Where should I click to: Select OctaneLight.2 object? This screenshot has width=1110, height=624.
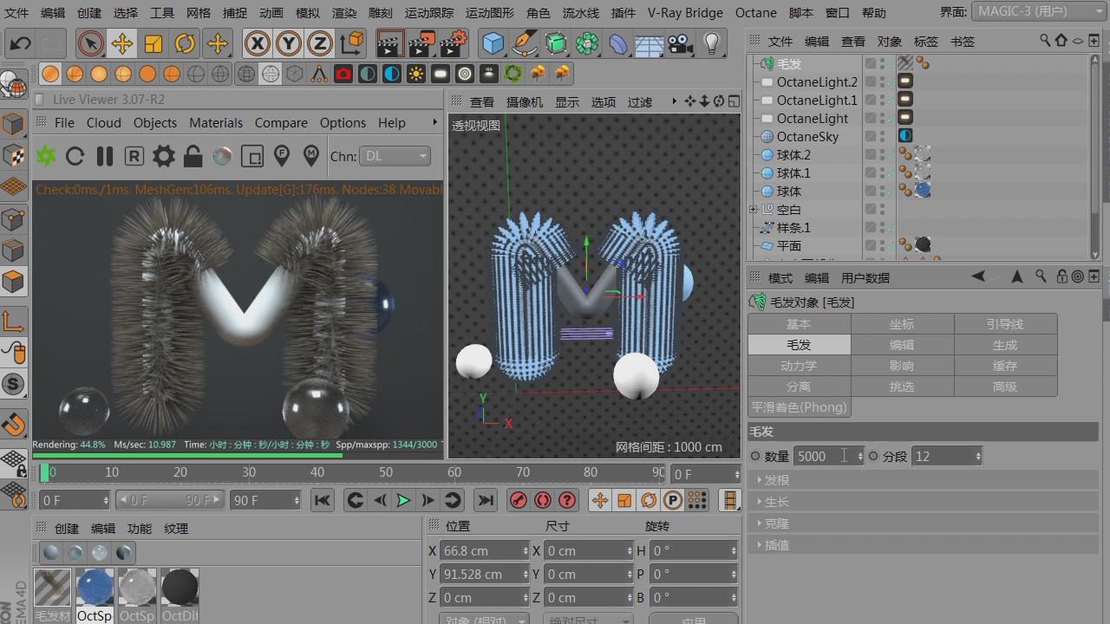[x=817, y=82]
